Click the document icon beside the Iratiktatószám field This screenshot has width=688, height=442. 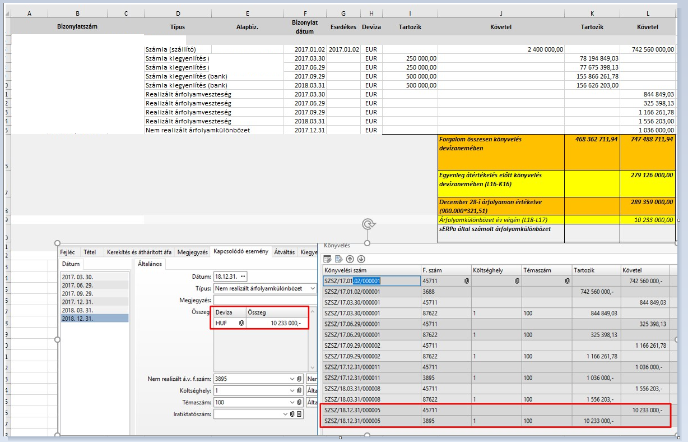tap(299, 415)
